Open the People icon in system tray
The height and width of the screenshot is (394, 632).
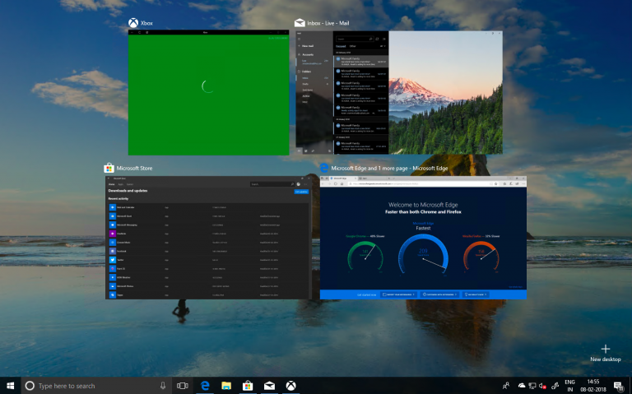coord(506,385)
